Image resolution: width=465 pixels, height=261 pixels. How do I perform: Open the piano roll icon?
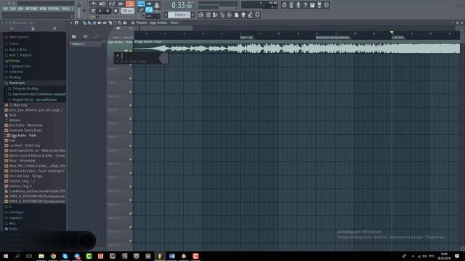[215, 14]
